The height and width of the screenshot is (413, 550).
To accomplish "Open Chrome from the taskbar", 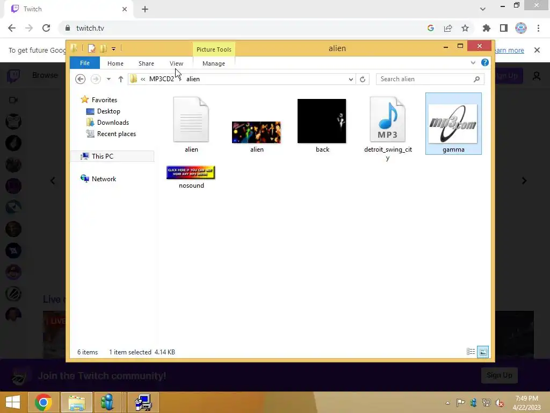I will [x=43, y=402].
